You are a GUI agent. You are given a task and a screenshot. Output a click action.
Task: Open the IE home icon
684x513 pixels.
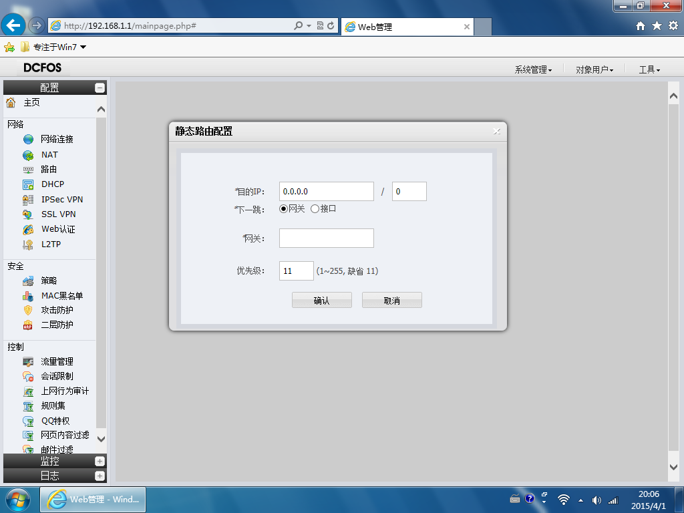coord(641,26)
